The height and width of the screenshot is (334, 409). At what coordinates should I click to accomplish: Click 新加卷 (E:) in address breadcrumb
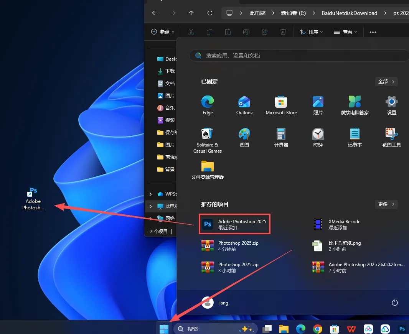coord(294,13)
